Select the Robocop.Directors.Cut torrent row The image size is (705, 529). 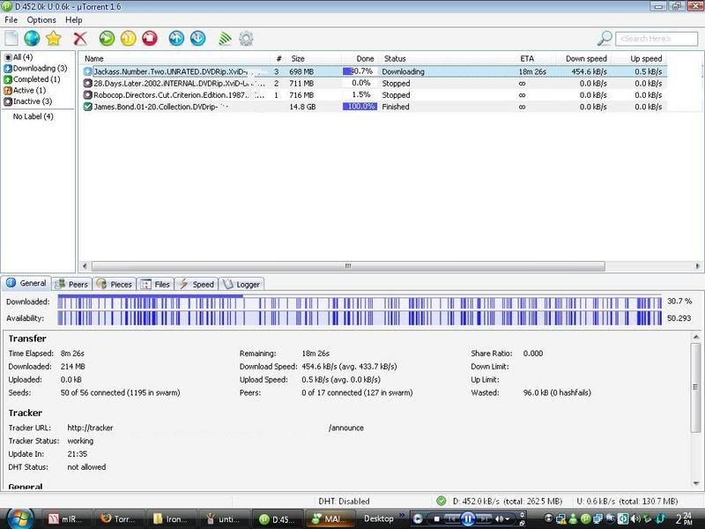(x=374, y=95)
